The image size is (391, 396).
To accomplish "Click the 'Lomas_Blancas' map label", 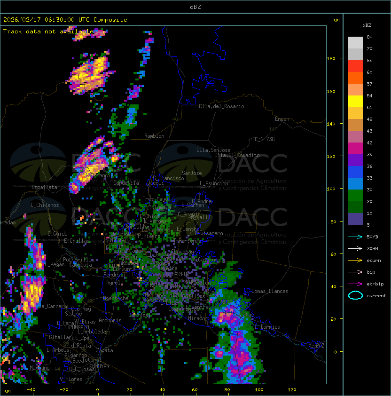I will pyautogui.click(x=270, y=291).
